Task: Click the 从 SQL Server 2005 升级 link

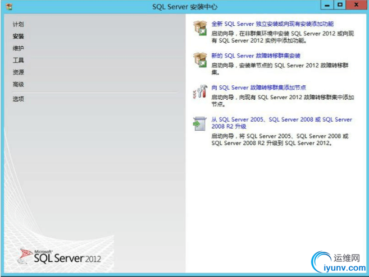Action: [281, 123]
